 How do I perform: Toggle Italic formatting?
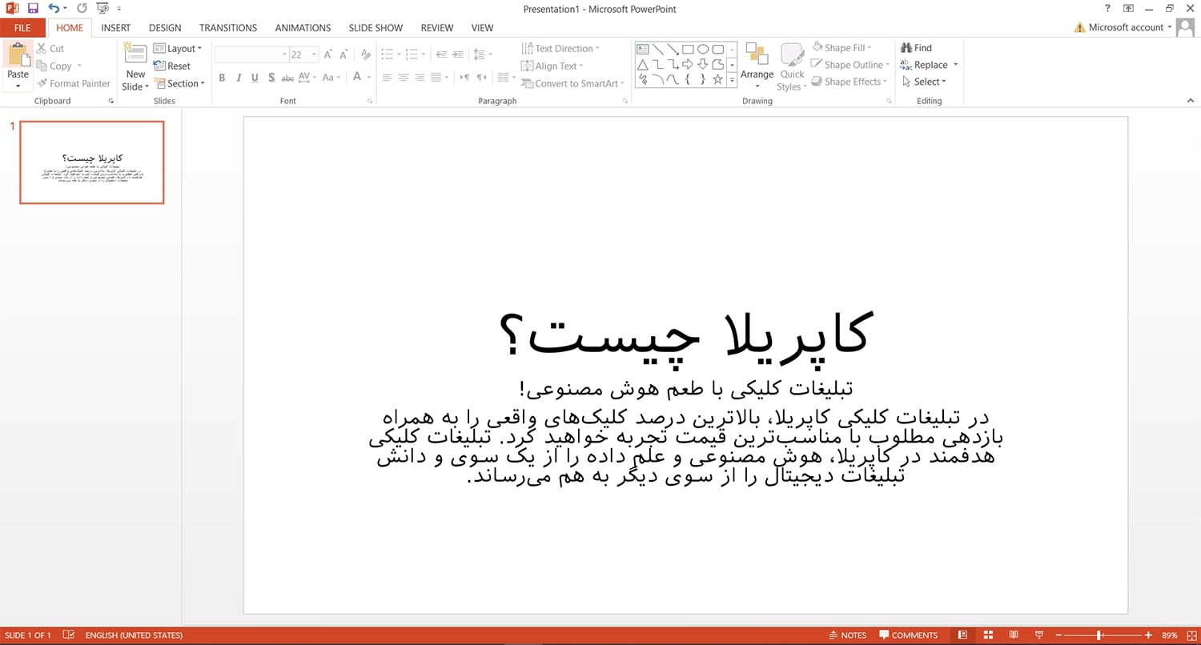point(239,78)
